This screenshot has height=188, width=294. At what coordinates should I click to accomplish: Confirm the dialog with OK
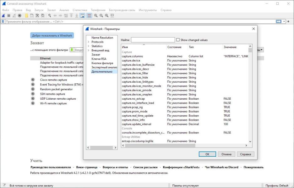click(x=207, y=154)
